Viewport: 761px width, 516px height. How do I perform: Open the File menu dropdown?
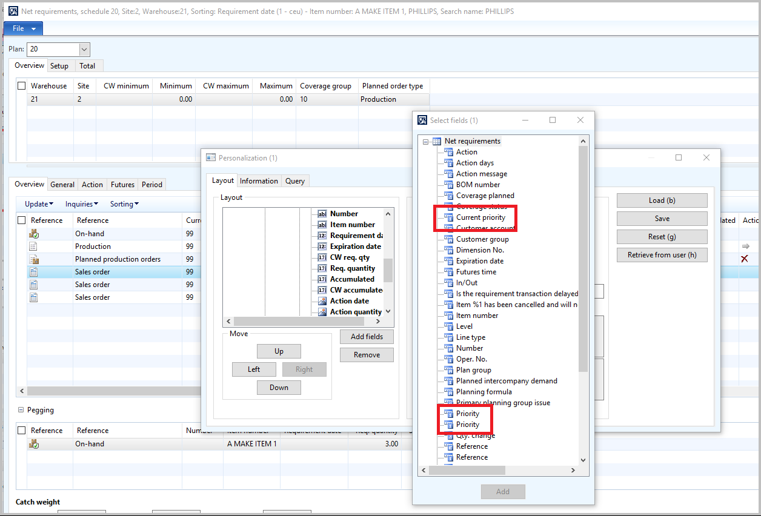click(x=24, y=28)
